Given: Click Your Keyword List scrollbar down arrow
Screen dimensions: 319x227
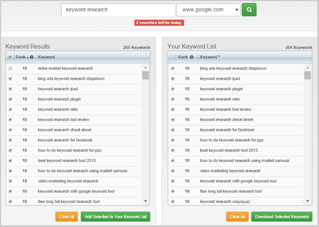Looking at the screenshot, I should click(x=308, y=201).
